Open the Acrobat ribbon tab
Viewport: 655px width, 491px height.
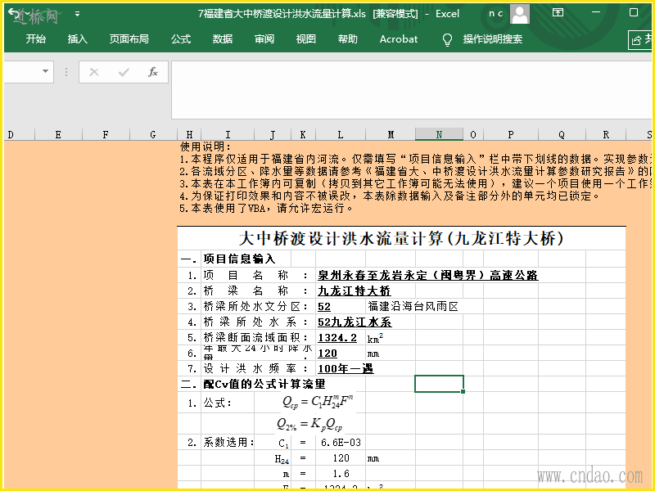(x=399, y=39)
